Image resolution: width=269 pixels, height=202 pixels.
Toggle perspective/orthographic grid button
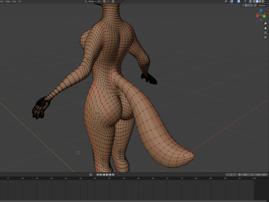click(x=265, y=37)
